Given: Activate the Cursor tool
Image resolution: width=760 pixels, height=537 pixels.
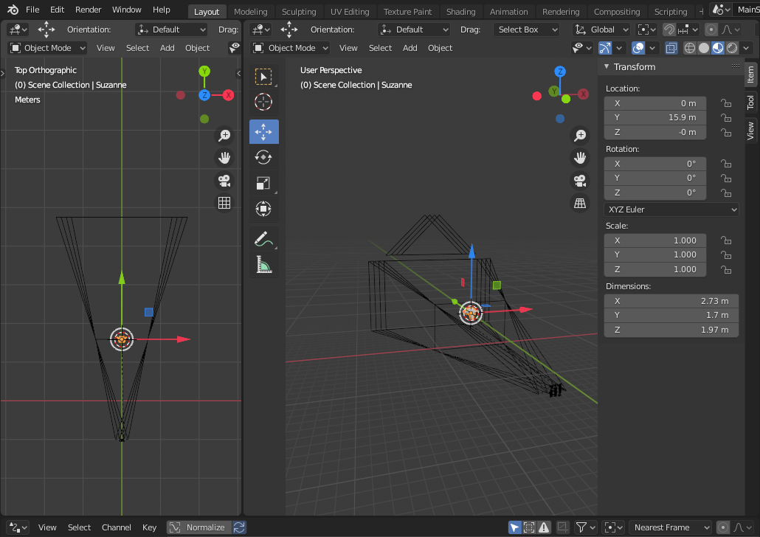Looking at the screenshot, I should (263, 103).
